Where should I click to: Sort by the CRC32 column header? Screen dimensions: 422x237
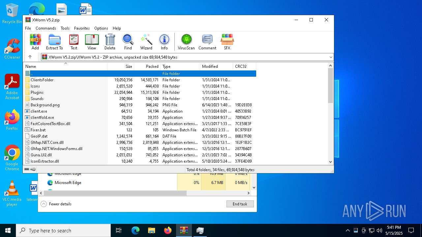[x=244, y=66]
